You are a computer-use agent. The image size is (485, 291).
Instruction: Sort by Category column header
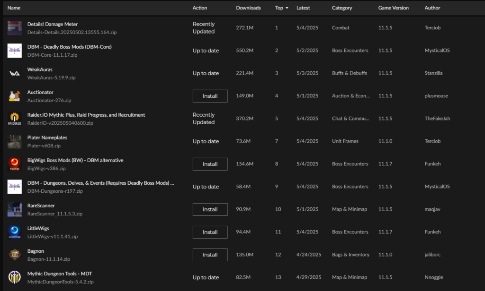[342, 8]
